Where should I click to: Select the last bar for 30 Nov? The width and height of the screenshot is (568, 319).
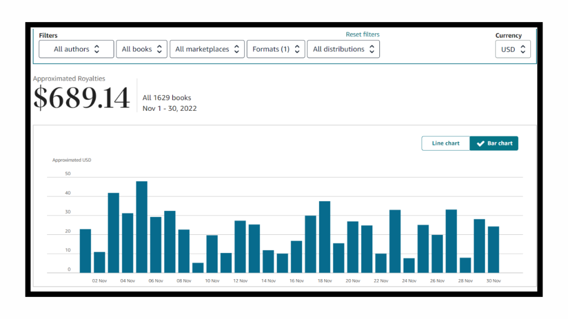[493, 249]
